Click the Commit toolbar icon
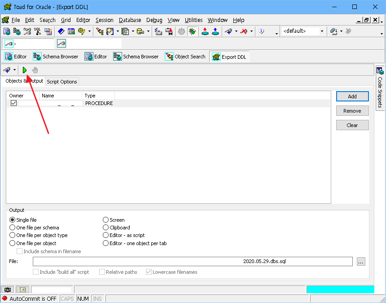The height and width of the screenshot is (303, 386). tap(158, 31)
